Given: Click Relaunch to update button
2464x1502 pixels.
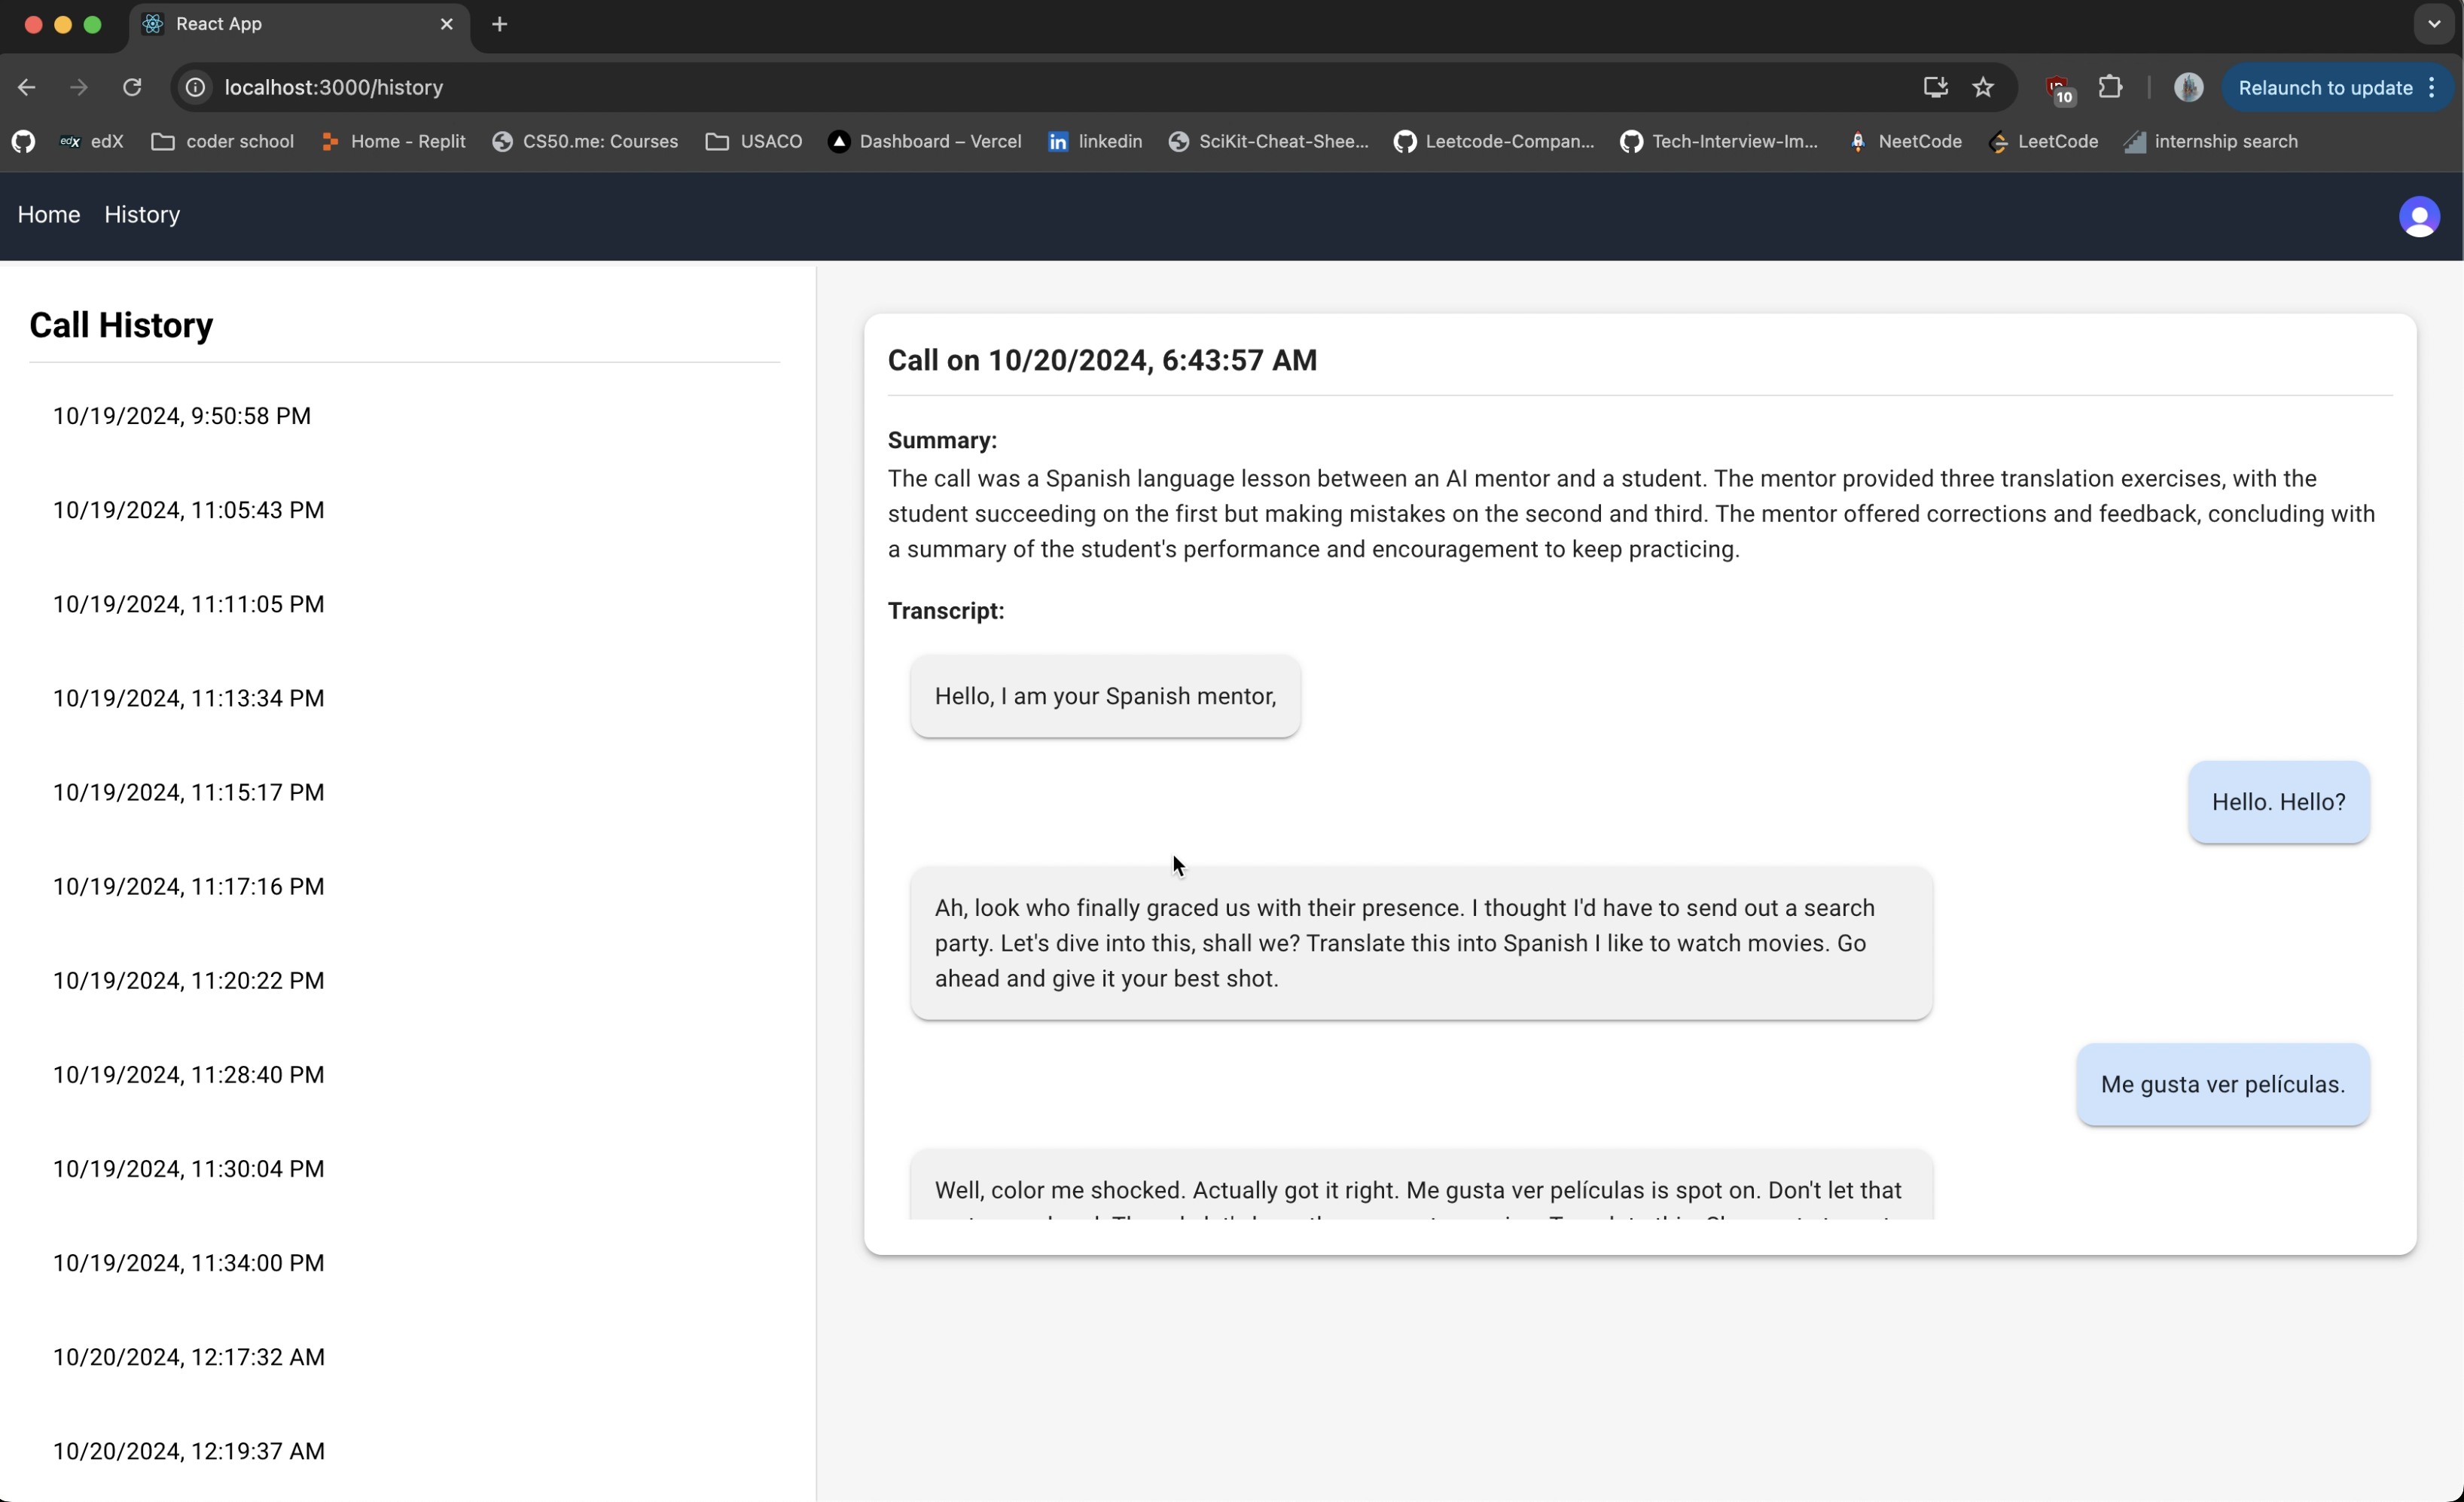Looking at the screenshot, I should pos(2323,87).
